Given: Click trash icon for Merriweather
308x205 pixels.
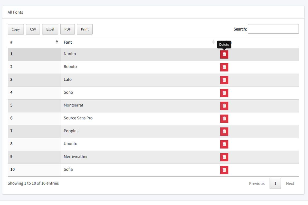Looking at the screenshot, I should pos(224,157).
